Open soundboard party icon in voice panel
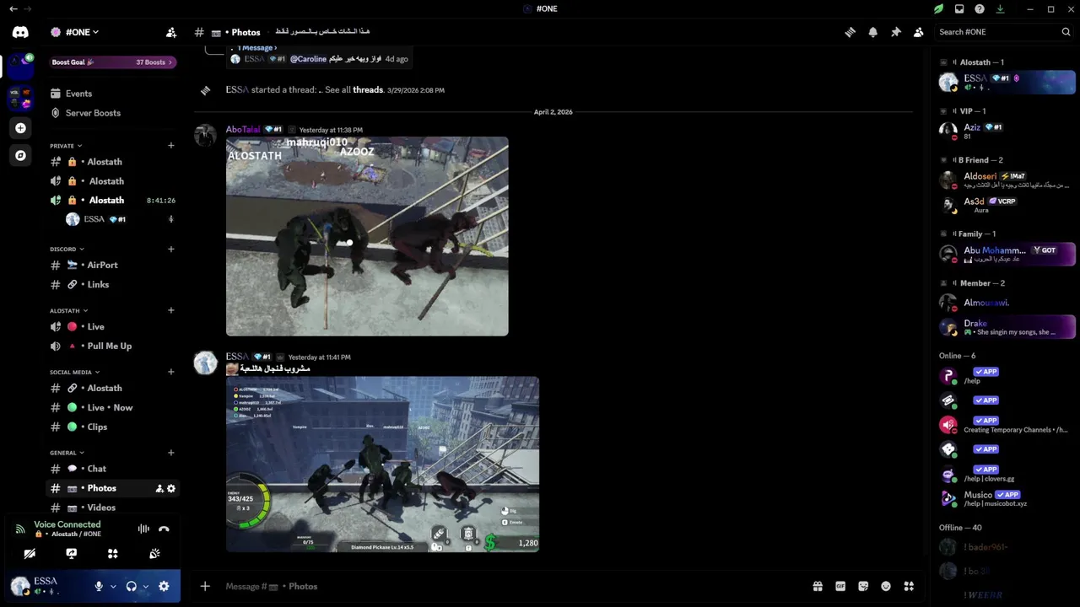The image size is (1080, 607). pos(154,553)
